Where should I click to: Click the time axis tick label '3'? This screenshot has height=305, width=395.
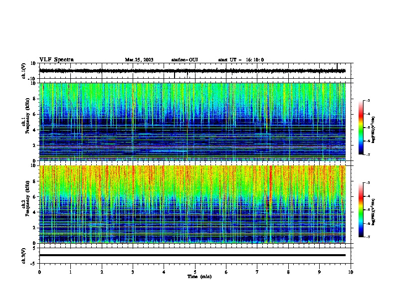coord(133,272)
